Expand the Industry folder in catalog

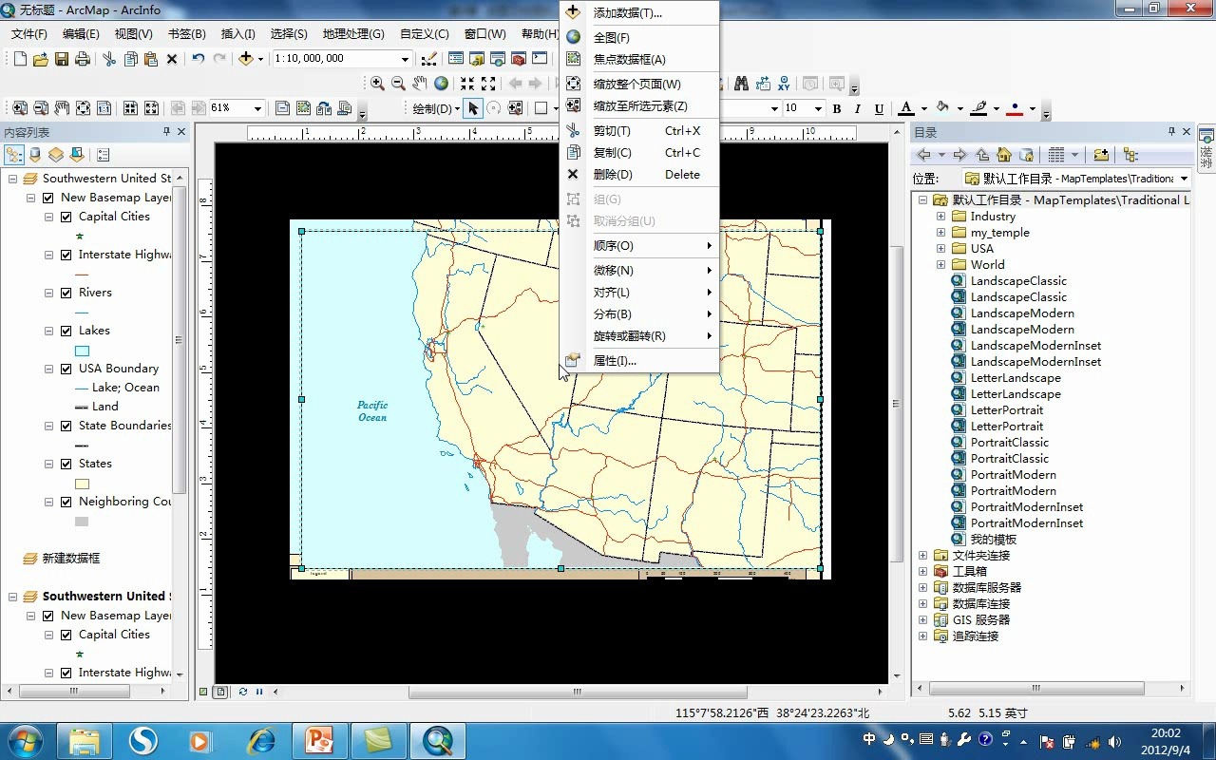coord(940,217)
